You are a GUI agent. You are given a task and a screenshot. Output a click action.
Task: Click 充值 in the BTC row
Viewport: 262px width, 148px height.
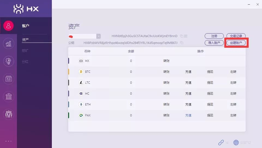(x=188, y=72)
